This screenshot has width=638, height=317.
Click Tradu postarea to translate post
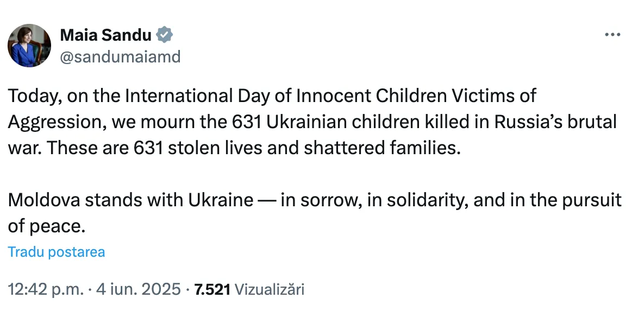click(x=57, y=252)
